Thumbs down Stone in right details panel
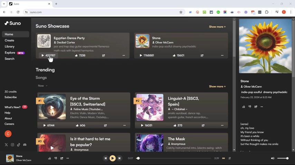This screenshot has height=165, width=295. (250, 107)
